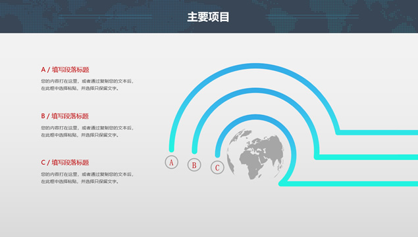This screenshot has height=237, width=418.
Task: Click the decorative line right of the title
Action: [313, 16]
